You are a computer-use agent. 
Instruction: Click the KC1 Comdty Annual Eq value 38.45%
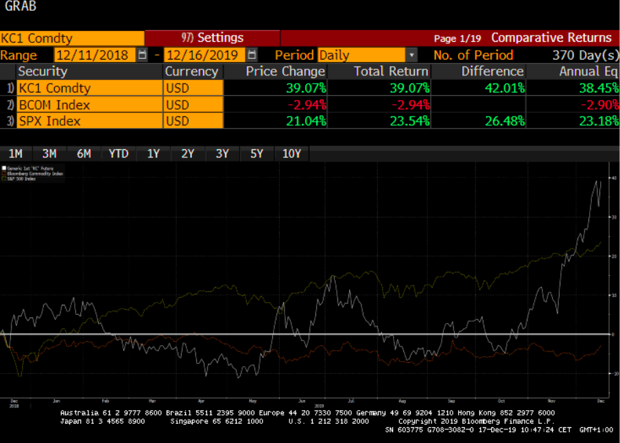[x=599, y=88]
